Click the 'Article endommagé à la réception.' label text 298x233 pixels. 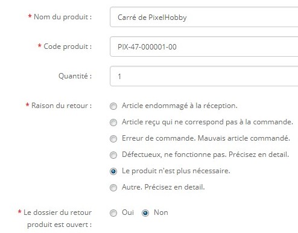pos(180,106)
